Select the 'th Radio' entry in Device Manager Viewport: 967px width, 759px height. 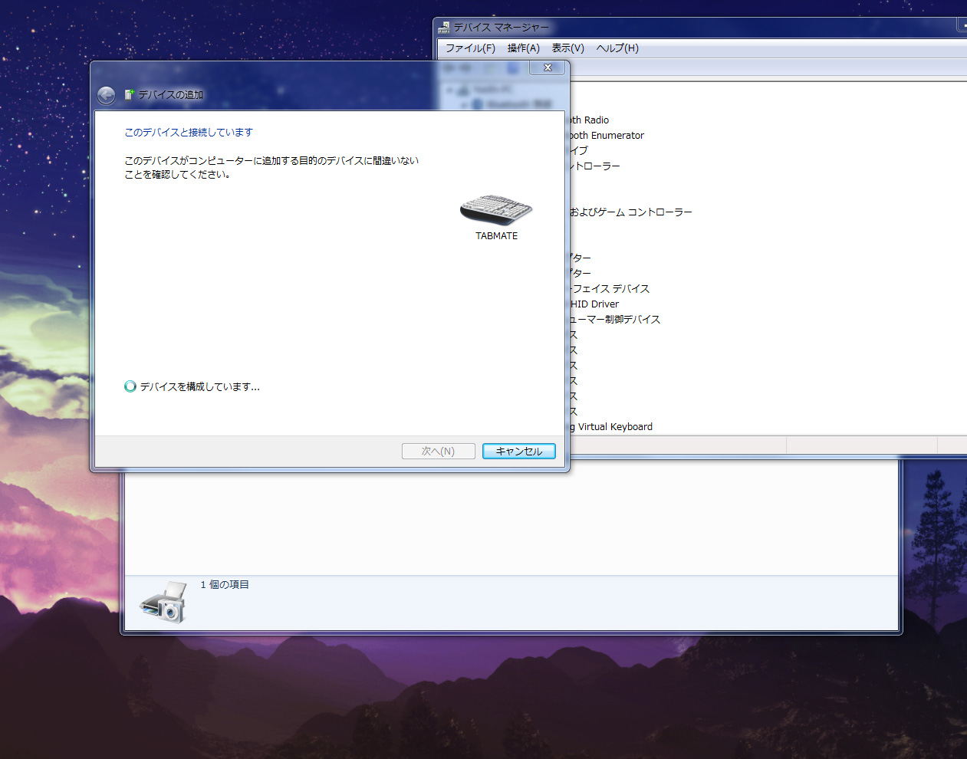590,120
